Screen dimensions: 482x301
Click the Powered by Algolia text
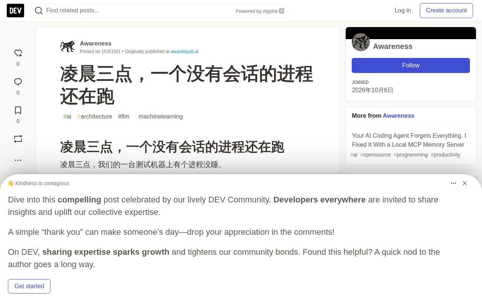[x=256, y=11]
